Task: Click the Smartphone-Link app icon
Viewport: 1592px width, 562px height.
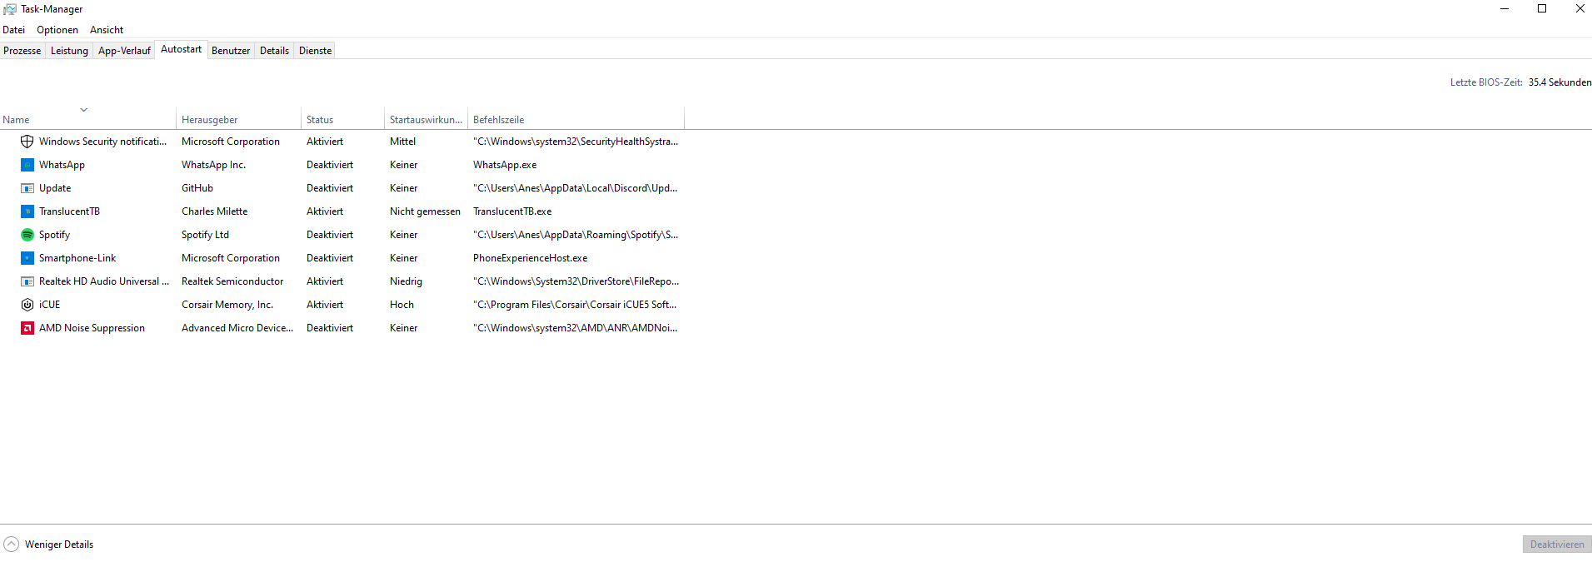Action: coord(27,258)
